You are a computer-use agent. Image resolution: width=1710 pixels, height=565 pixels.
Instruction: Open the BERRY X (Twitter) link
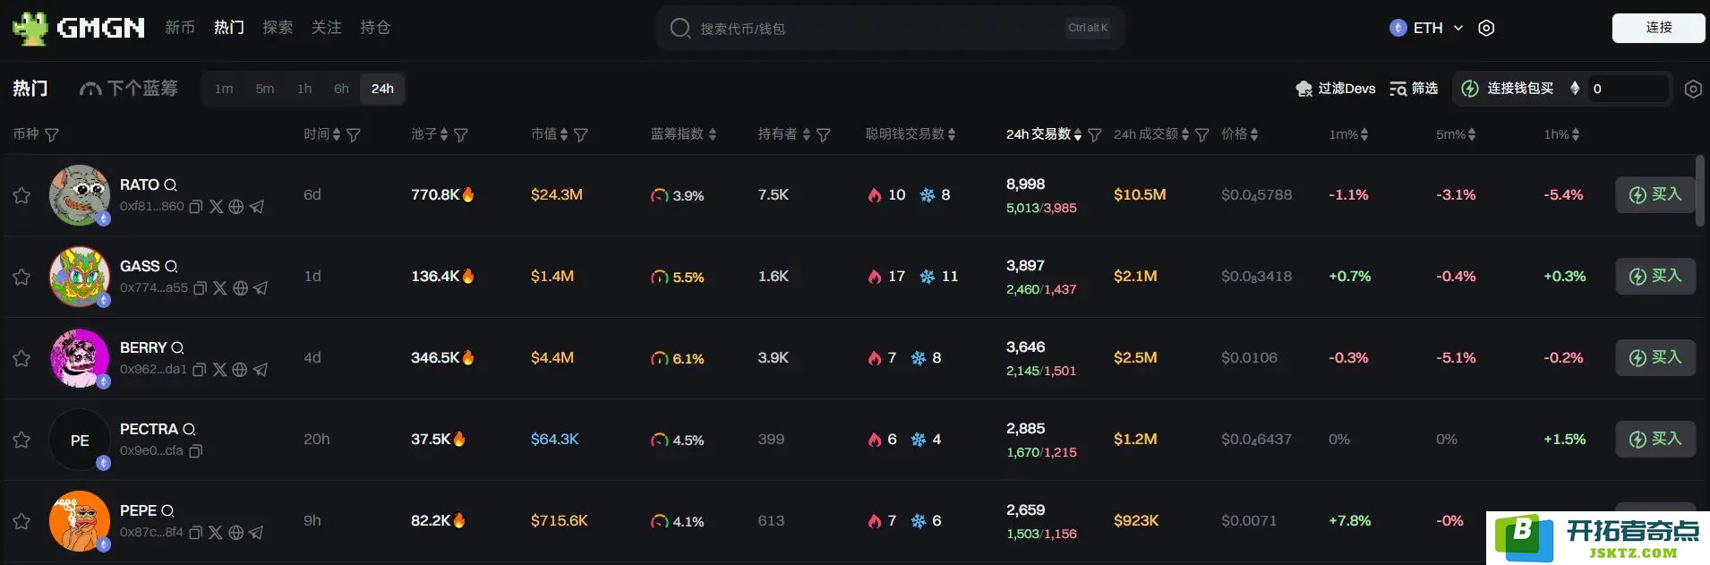click(x=220, y=370)
